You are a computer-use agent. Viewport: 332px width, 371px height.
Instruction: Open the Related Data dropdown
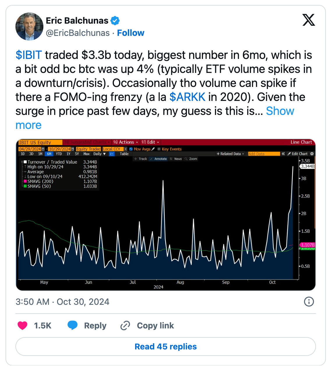coord(230,154)
